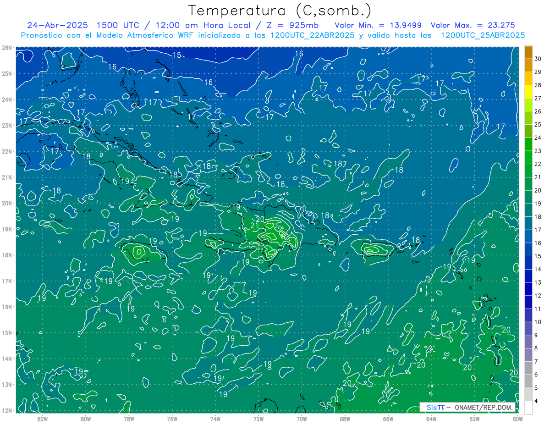Image resolution: width=550 pixels, height=425 pixels.
Task: Click the '68W' longitude label
Action: pos(345,418)
